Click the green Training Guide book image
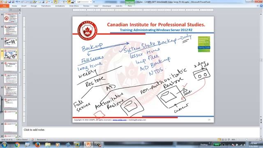 click(x=204, y=44)
